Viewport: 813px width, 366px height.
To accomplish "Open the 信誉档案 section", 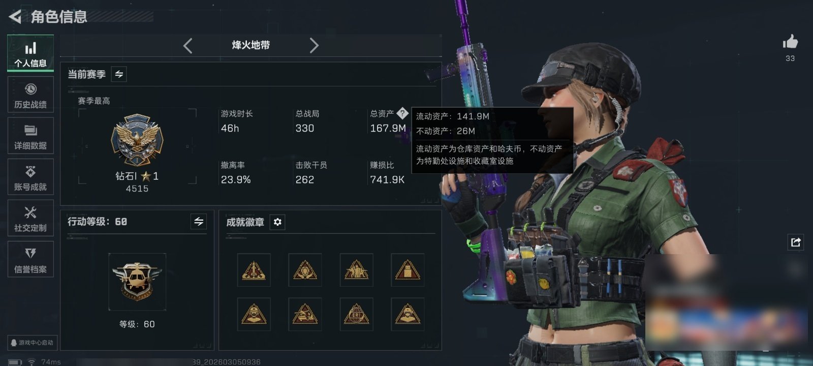I will pyautogui.click(x=30, y=260).
